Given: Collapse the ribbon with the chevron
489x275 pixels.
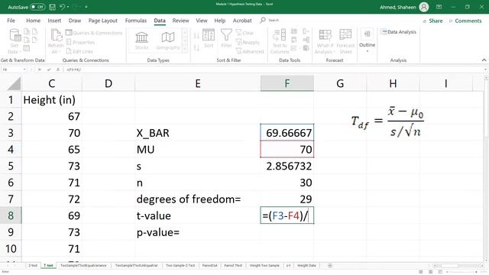Looking at the screenshot, I should 484,60.
